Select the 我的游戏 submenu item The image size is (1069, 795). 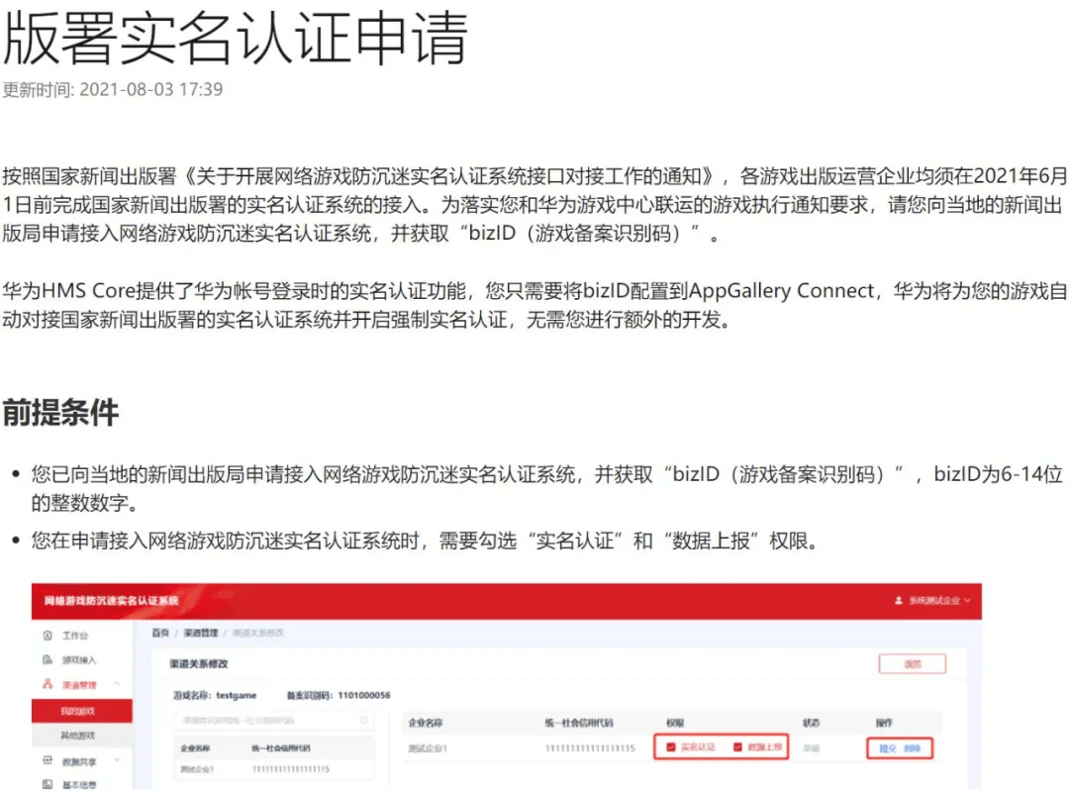82,711
